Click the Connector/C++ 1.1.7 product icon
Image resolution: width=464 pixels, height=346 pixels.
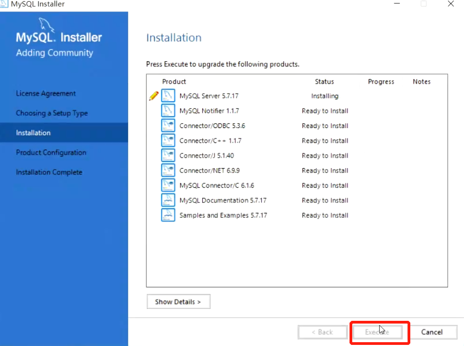click(x=168, y=141)
